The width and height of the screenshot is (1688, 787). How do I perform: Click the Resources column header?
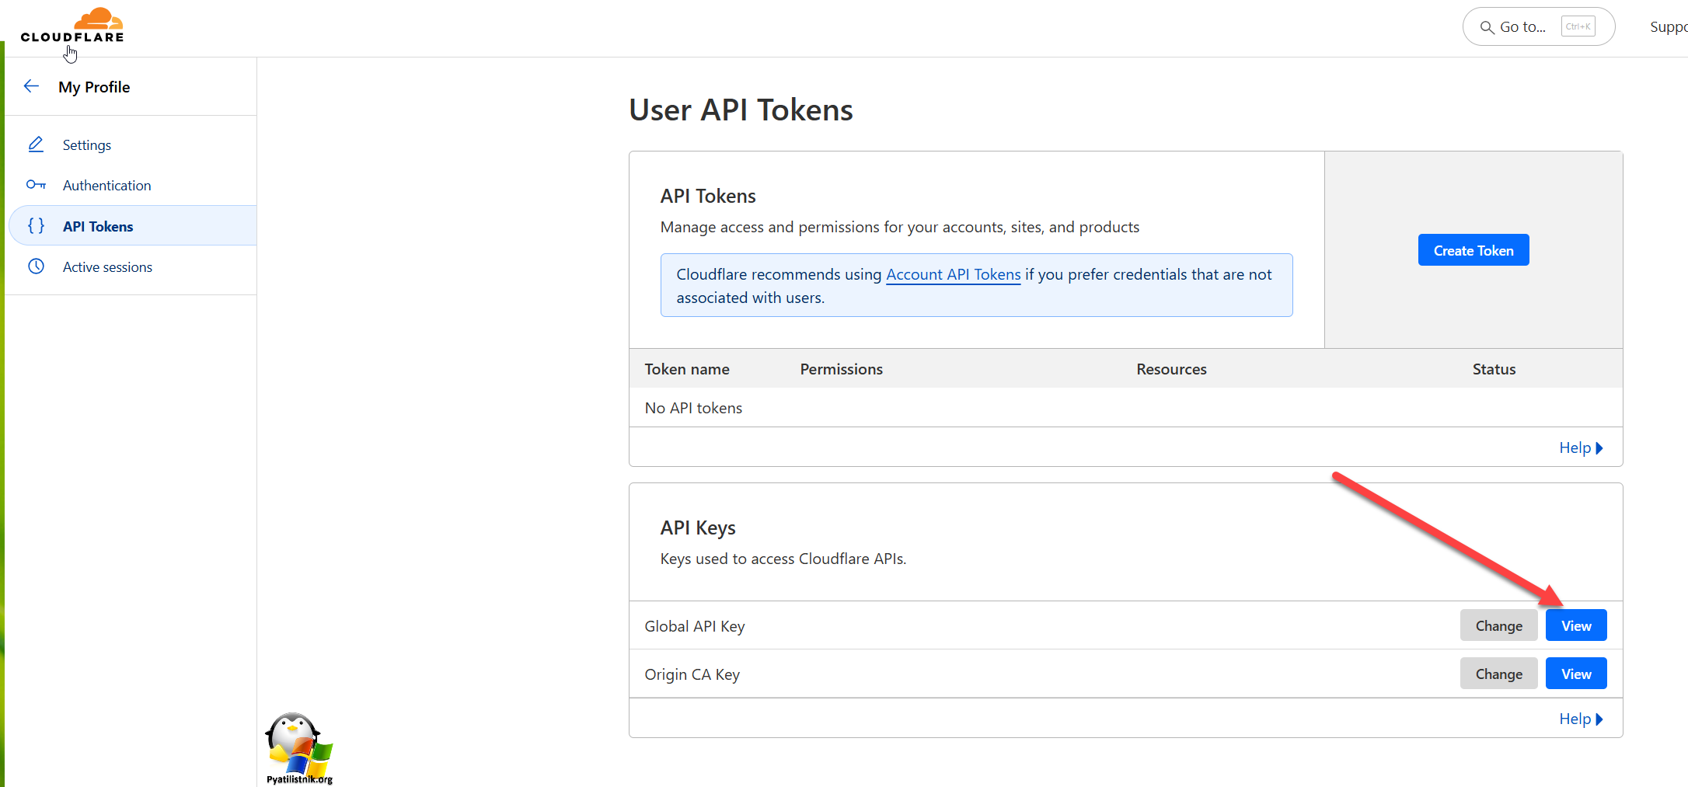(1171, 369)
